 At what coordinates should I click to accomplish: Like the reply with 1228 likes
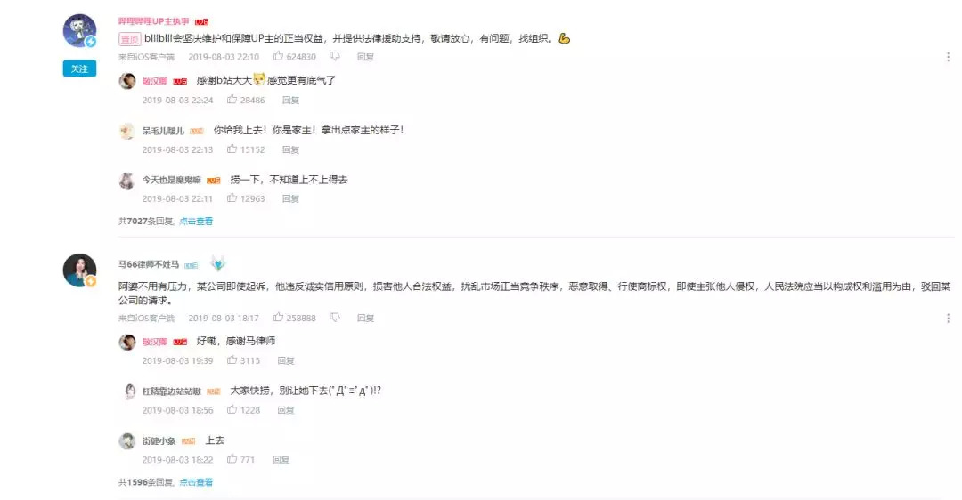(232, 410)
